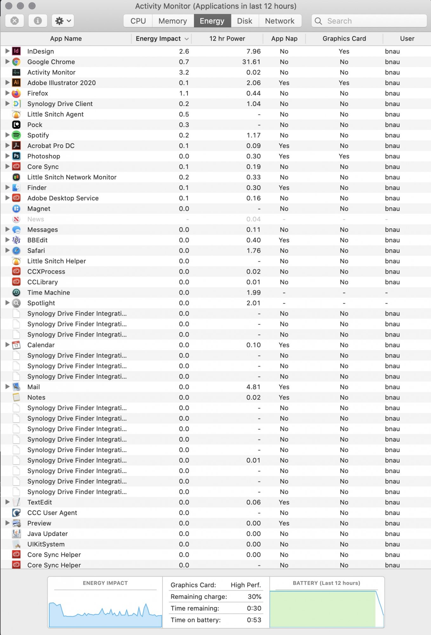Click the Calendar app icon
The height and width of the screenshot is (635, 431).
pos(16,344)
